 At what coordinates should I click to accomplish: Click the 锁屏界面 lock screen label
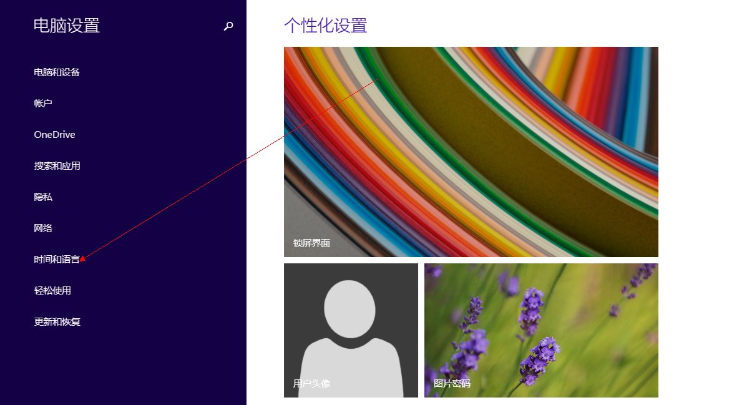coord(311,243)
